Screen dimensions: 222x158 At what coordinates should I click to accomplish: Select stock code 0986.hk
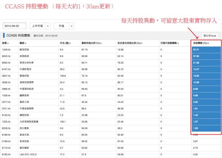click(6, 89)
